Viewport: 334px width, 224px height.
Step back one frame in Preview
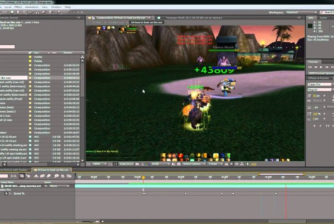pyautogui.click(x=316, y=67)
